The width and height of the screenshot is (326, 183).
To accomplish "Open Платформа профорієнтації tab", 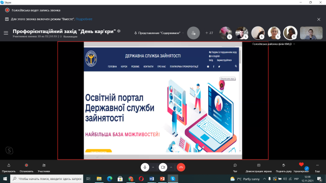I will pos(184,67).
